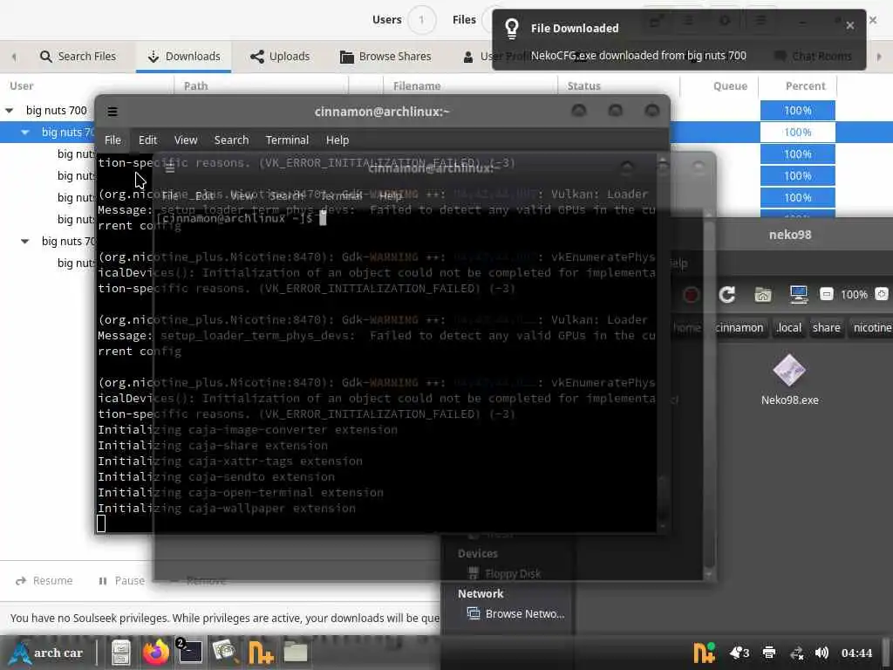Click the volume speaker tray icon
This screenshot has height=670, width=893.
(821, 653)
